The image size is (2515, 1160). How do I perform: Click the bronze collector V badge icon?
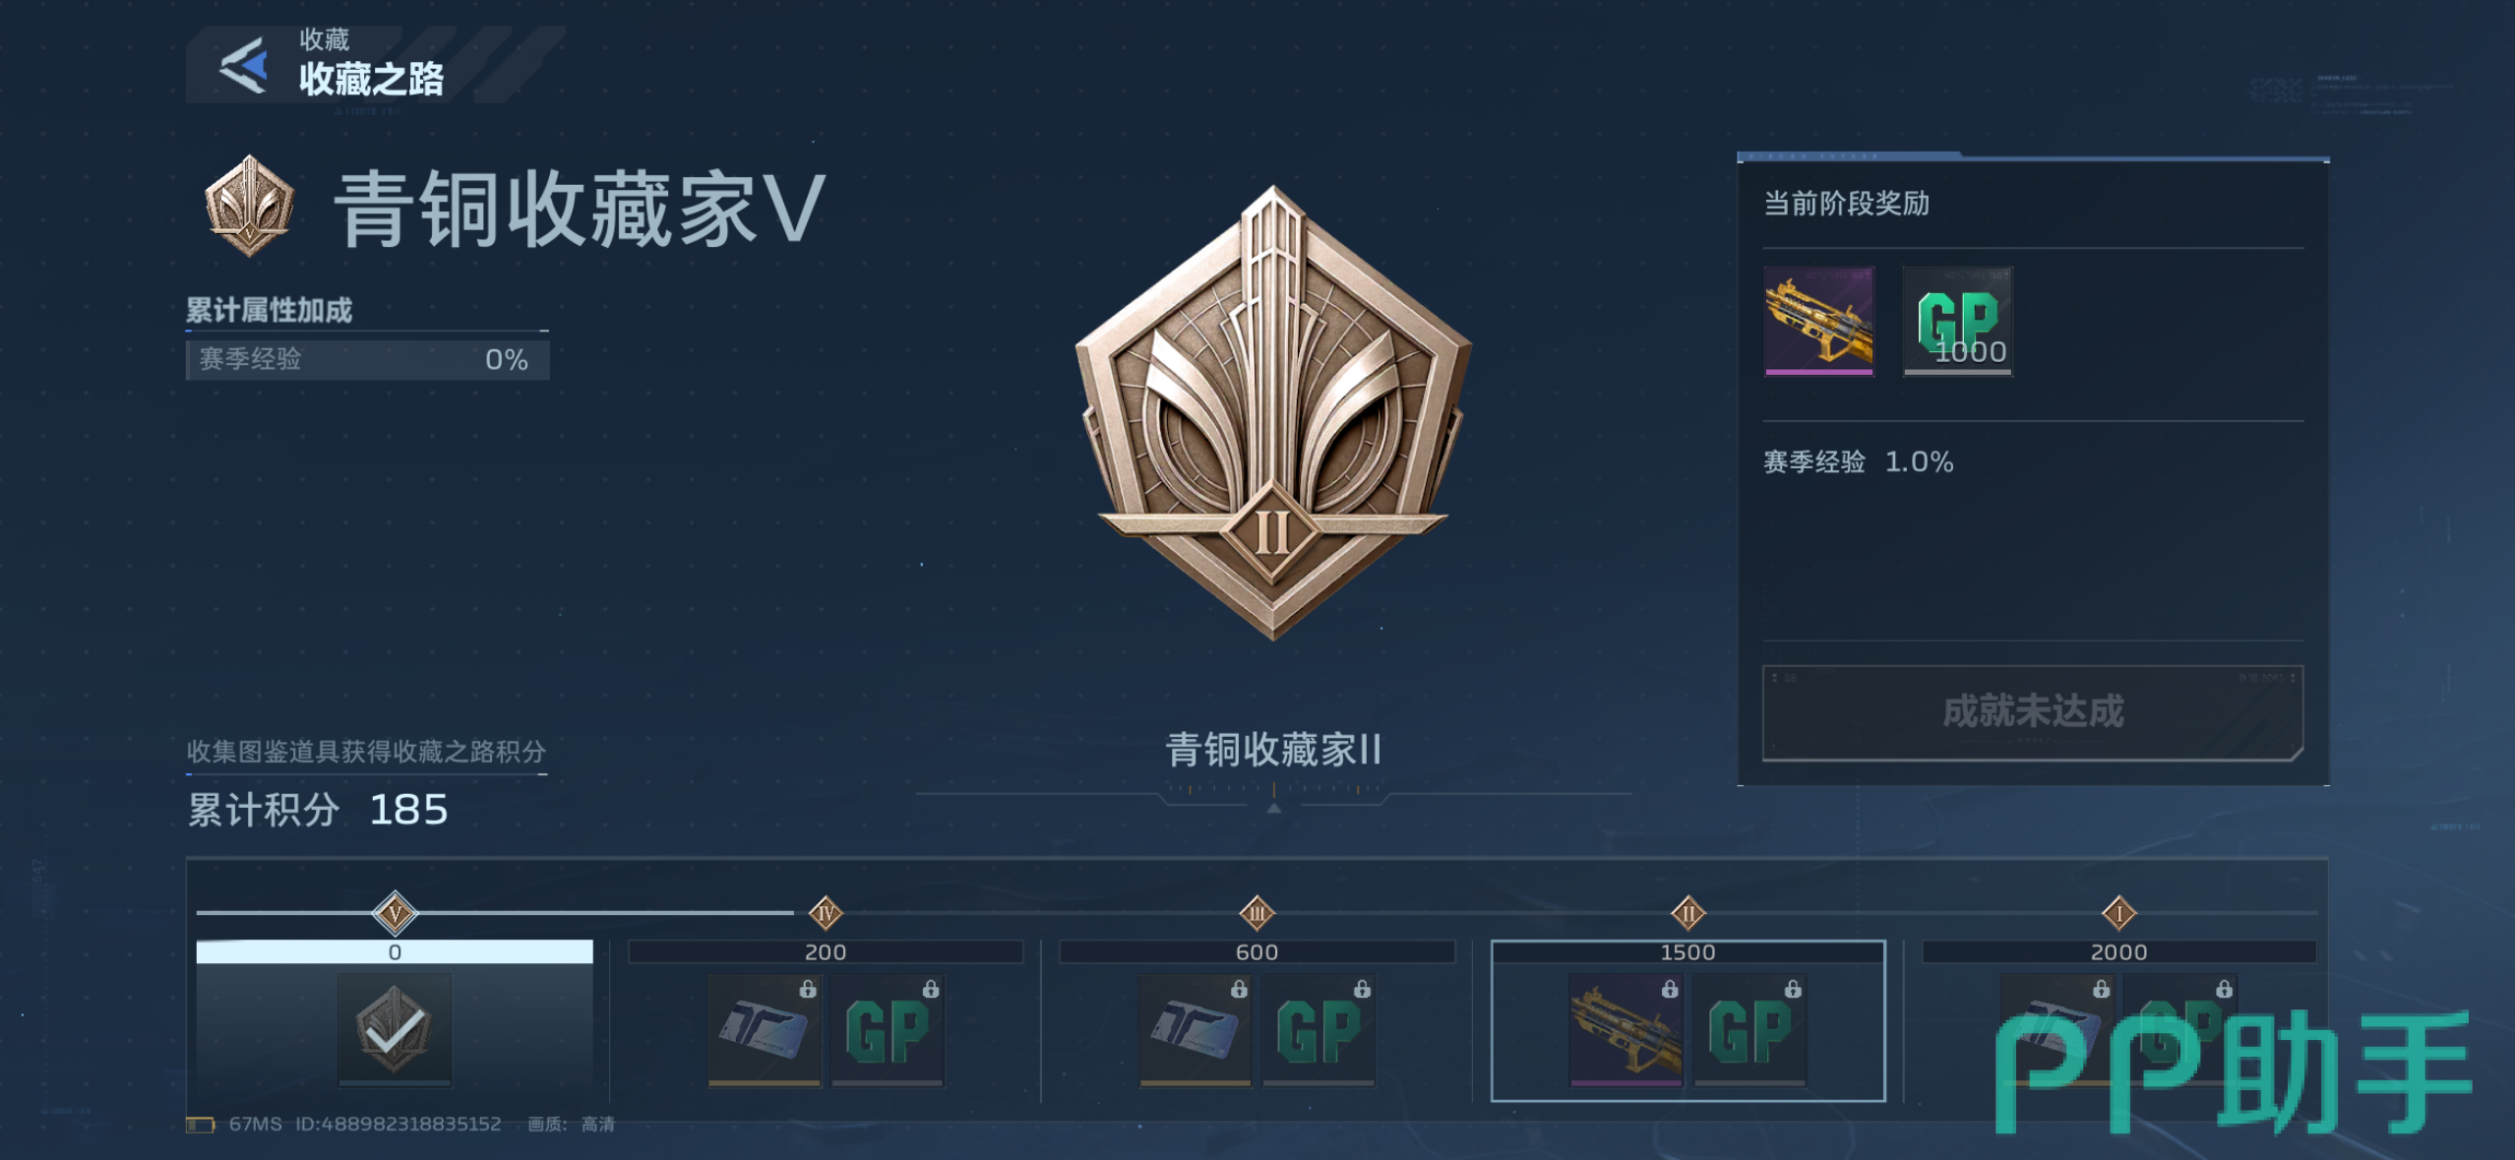[249, 207]
